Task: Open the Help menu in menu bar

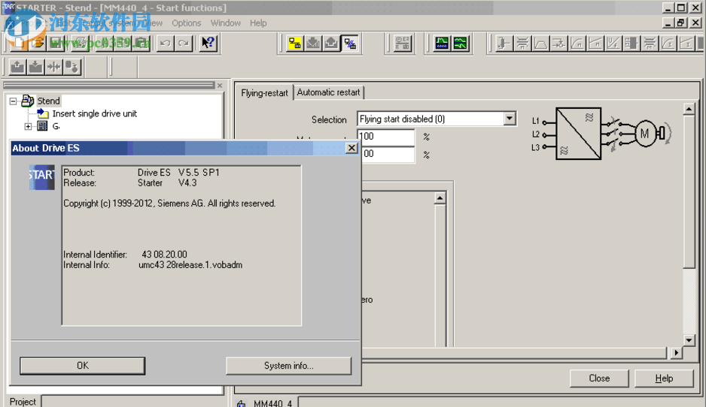Action: coord(258,23)
